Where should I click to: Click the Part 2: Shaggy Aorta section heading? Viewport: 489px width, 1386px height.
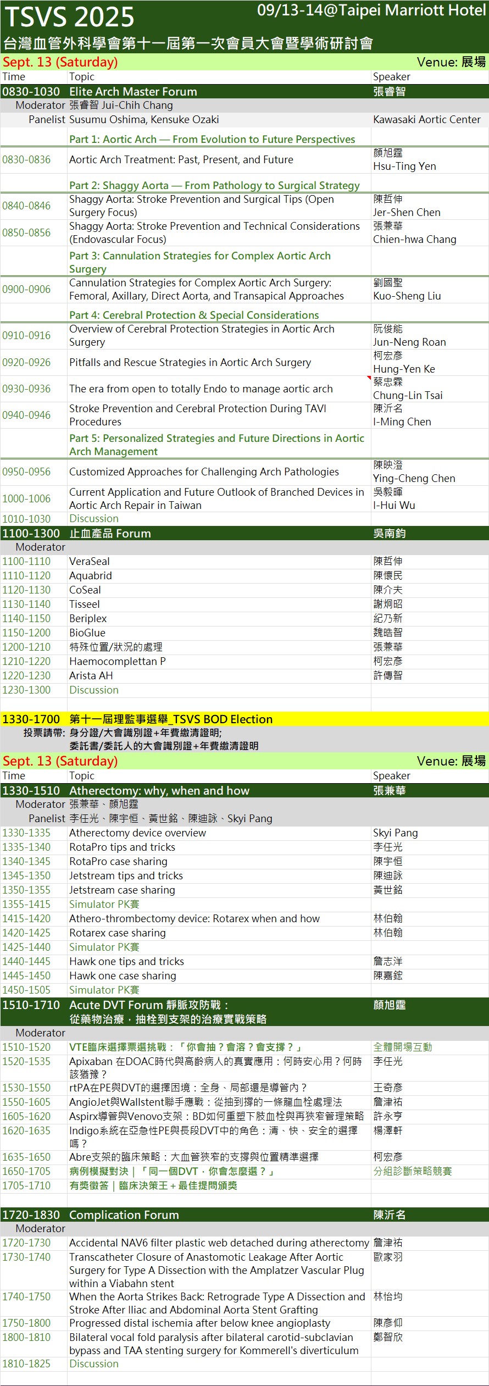214,186
